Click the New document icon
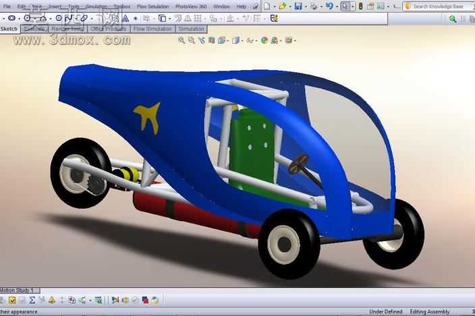Screen dimensions: 475x316 coord(267,6)
